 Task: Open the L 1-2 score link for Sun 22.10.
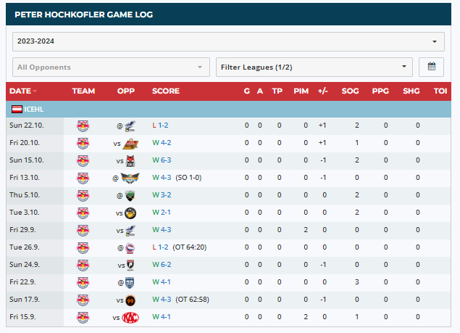click(160, 126)
